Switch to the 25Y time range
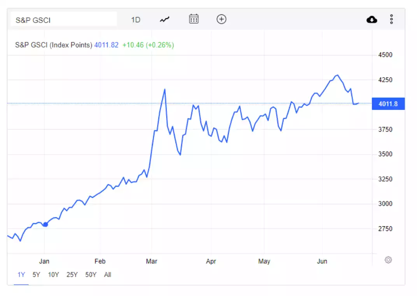The image size is (417, 296). [x=72, y=275]
